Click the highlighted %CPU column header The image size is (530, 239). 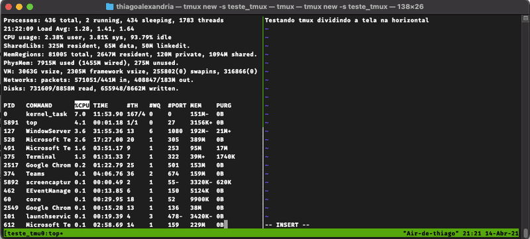82,105
